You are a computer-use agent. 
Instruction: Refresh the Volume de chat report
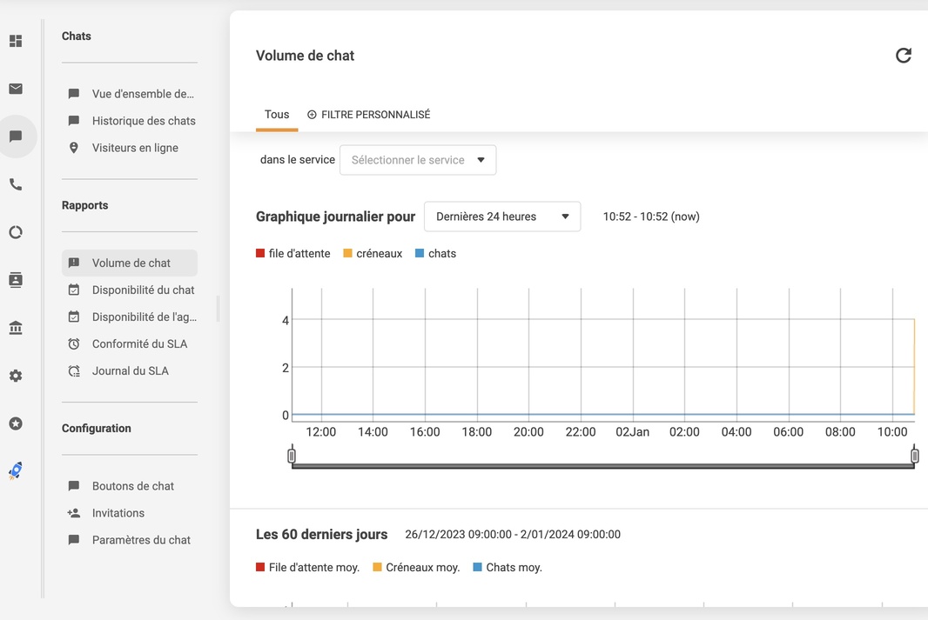pos(904,55)
